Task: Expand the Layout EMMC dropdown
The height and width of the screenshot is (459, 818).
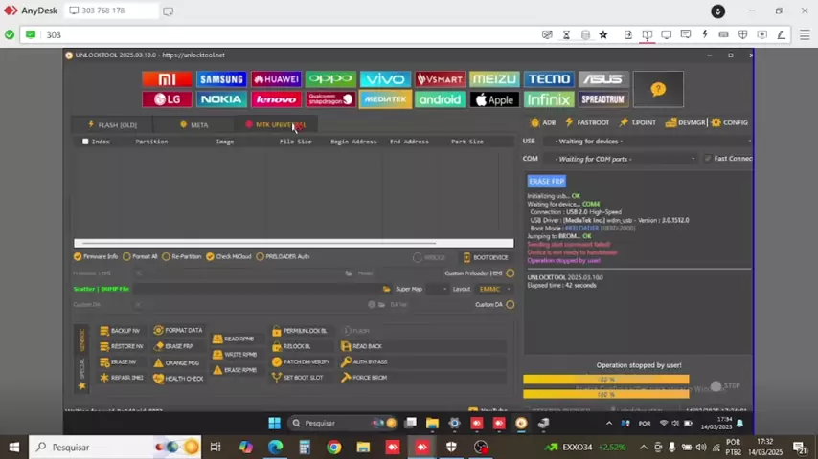Action: pyautogui.click(x=495, y=289)
